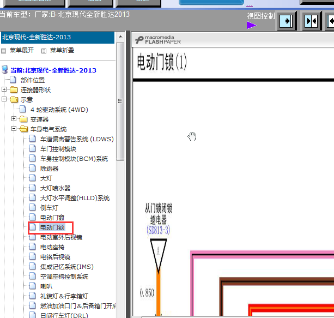Open the 喇叭 item
This screenshot has height=318, width=334.
(x=46, y=286)
